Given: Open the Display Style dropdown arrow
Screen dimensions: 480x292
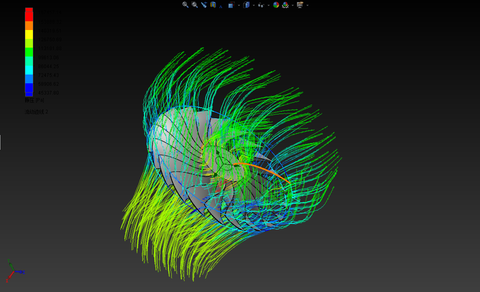Looking at the screenshot, I should click(x=254, y=5).
